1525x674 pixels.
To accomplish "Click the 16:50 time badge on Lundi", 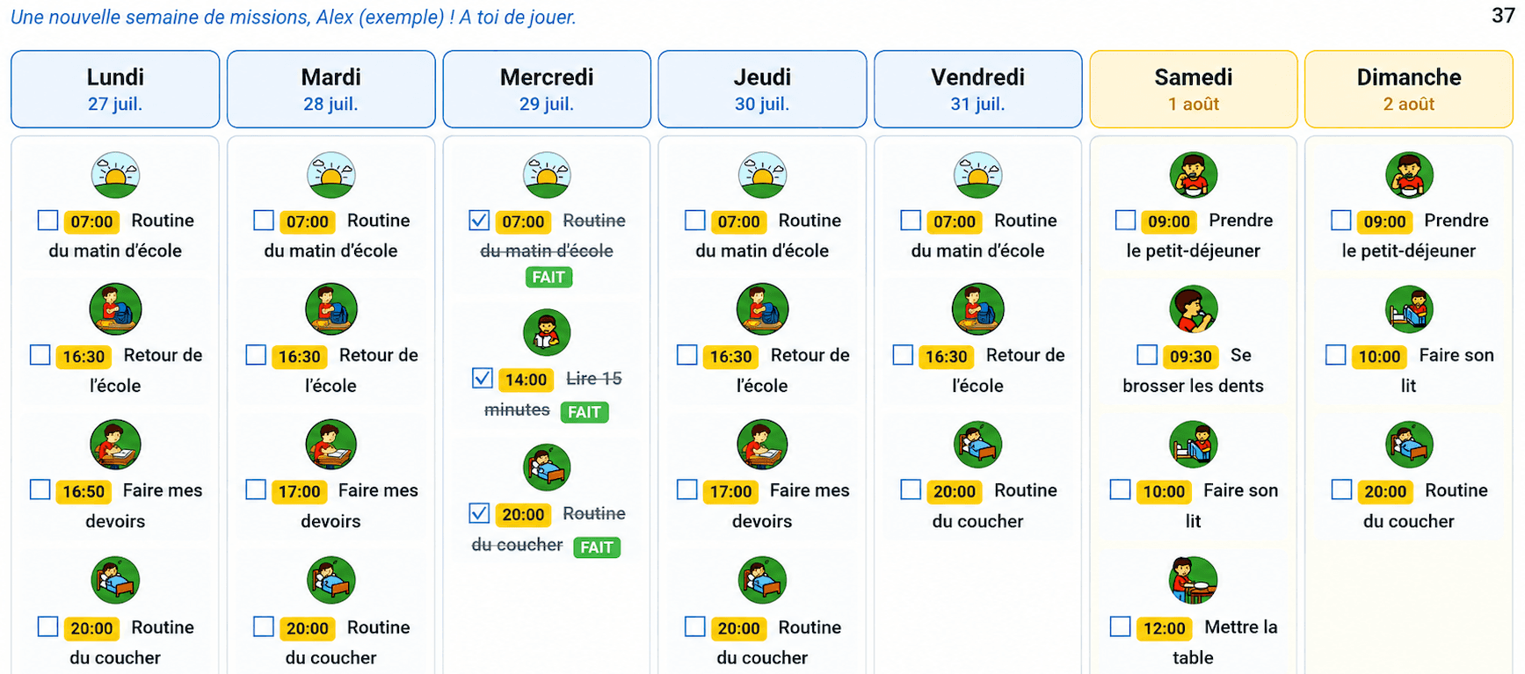I will tap(84, 491).
